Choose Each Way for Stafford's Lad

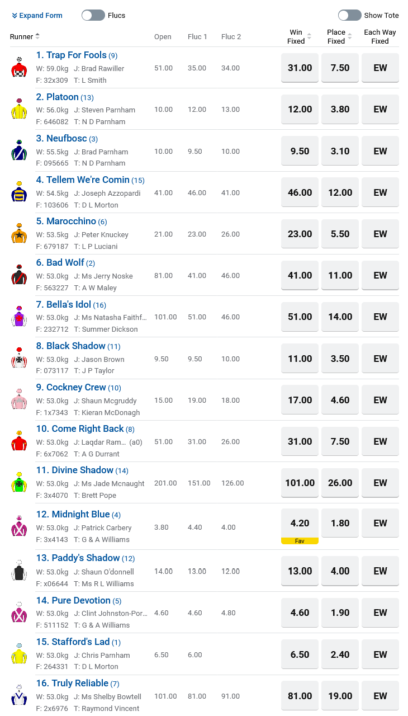coord(380,654)
